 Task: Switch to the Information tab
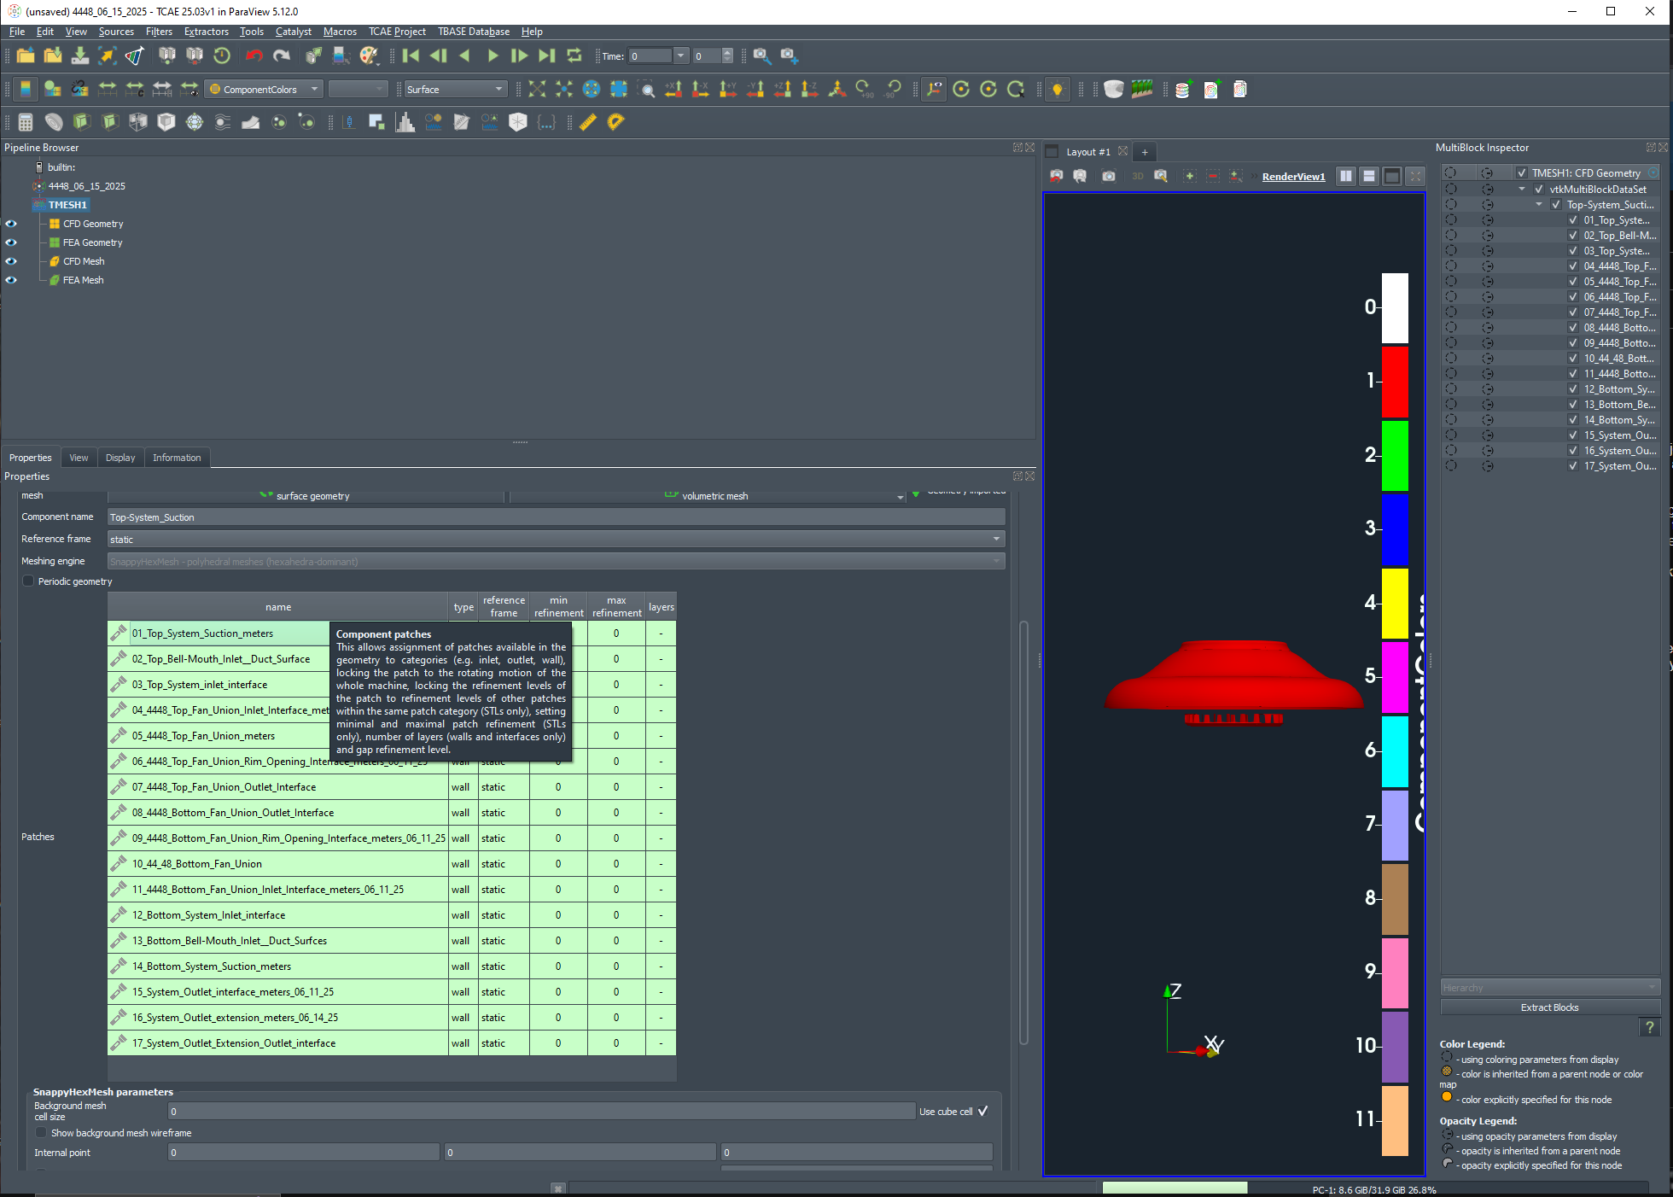click(x=177, y=458)
